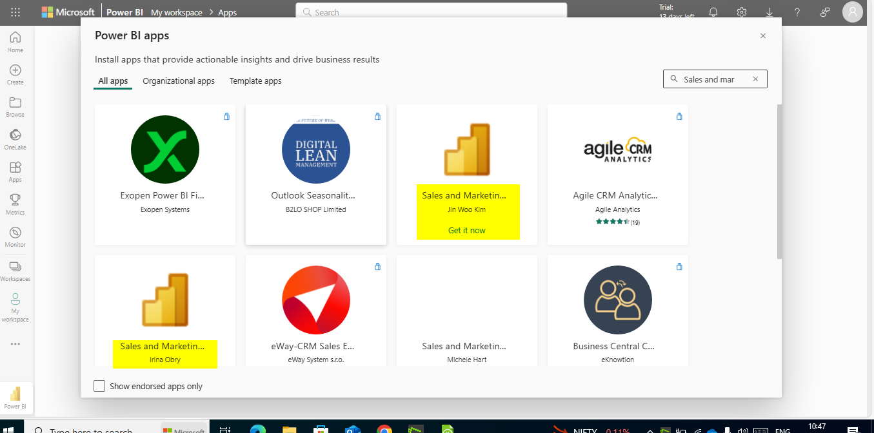The width and height of the screenshot is (874, 433).
Task: Clear the Sales and mar search text
Action: [x=756, y=79]
